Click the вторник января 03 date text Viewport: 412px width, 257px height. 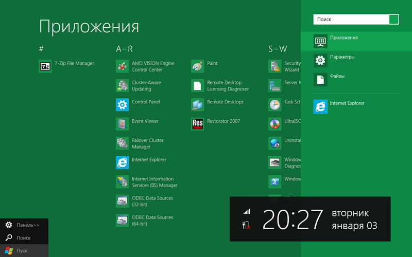tap(354, 219)
